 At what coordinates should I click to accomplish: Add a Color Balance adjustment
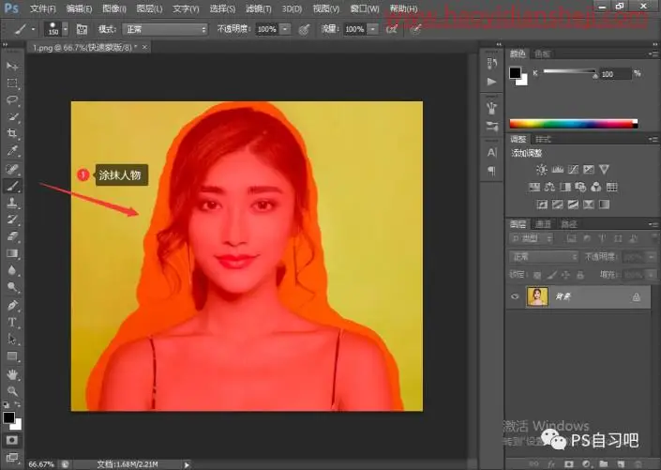pyautogui.click(x=549, y=187)
